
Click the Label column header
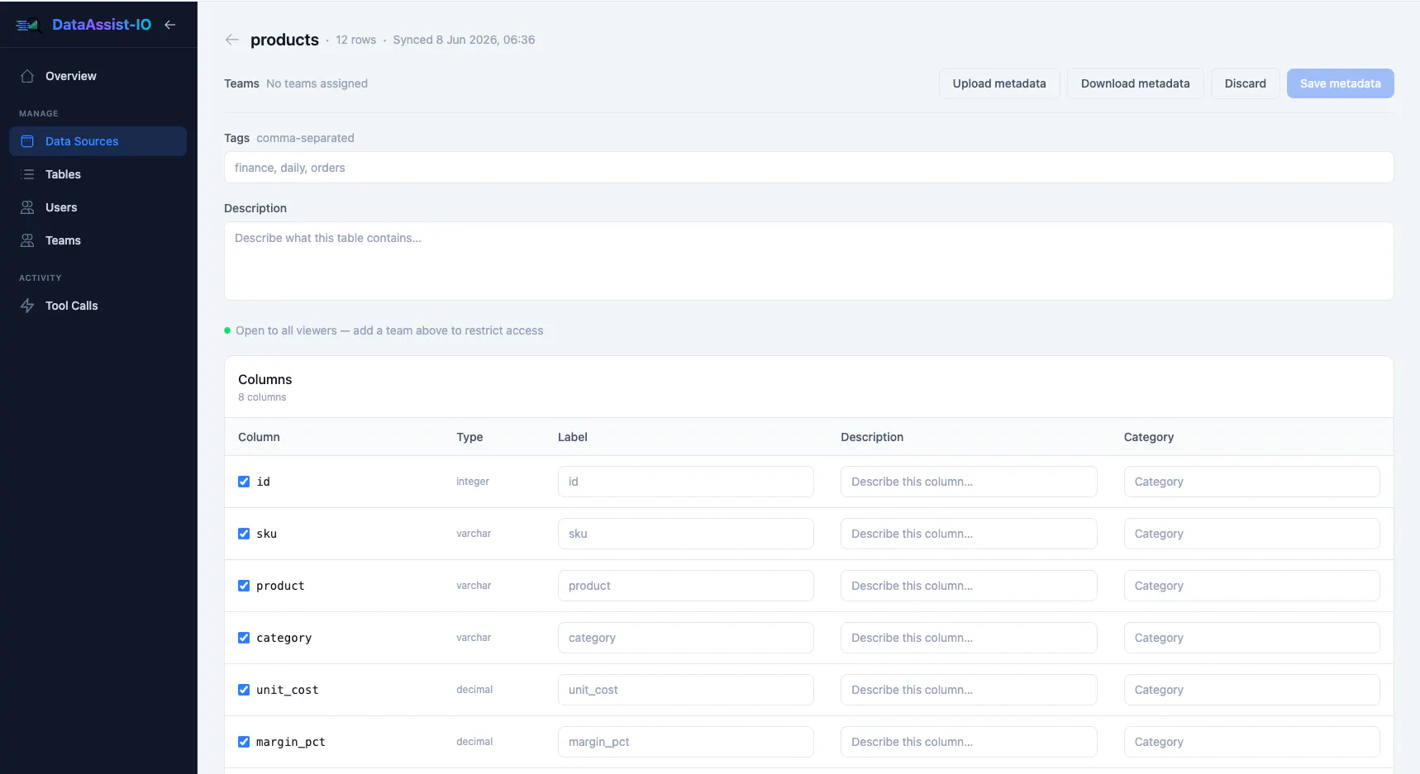click(x=573, y=437)
